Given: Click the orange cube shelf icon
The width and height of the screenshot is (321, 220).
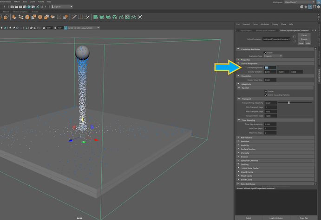Looking at the screenshot, I should click(x=27, y=17).
